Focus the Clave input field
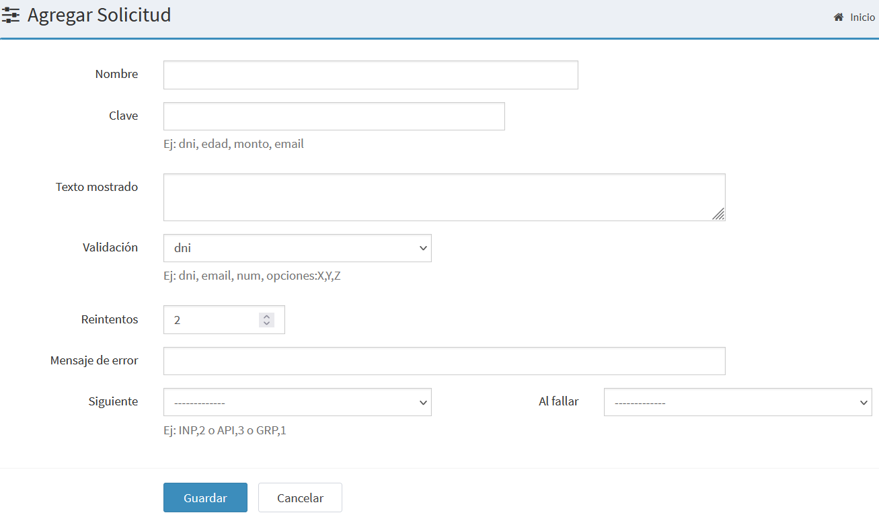Screen dimensions: 879x517 (x=334, y=116)
